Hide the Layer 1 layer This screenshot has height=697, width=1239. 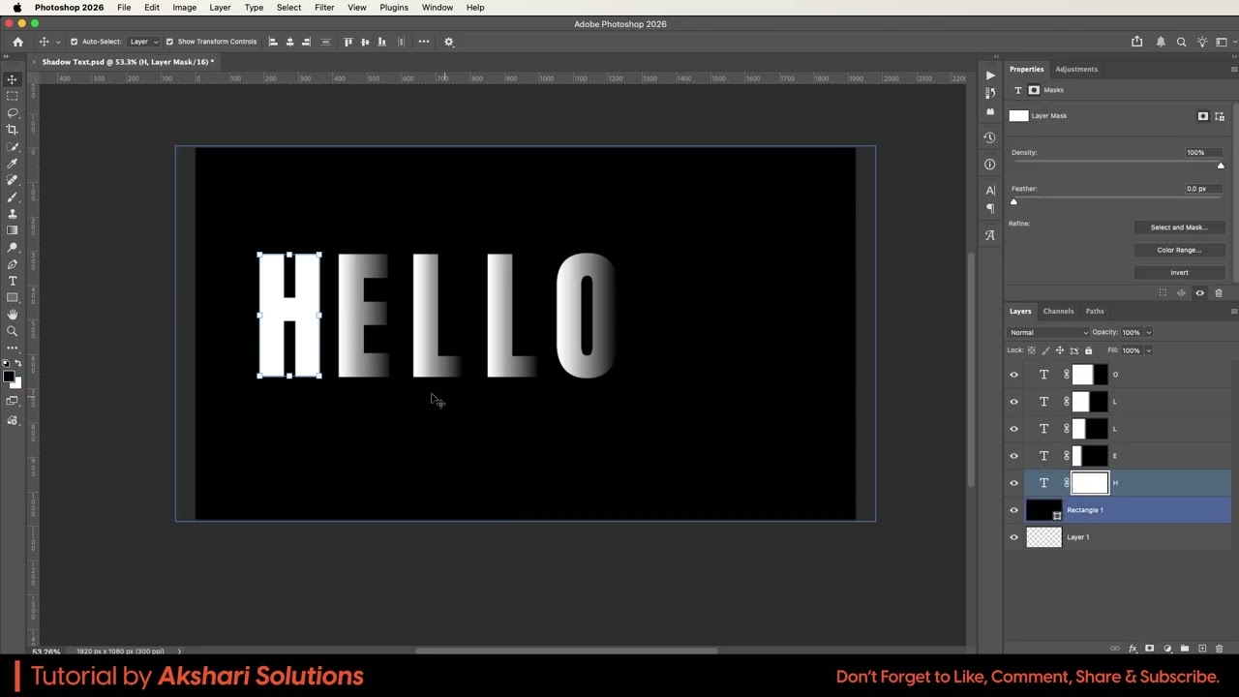[1014, 537]
